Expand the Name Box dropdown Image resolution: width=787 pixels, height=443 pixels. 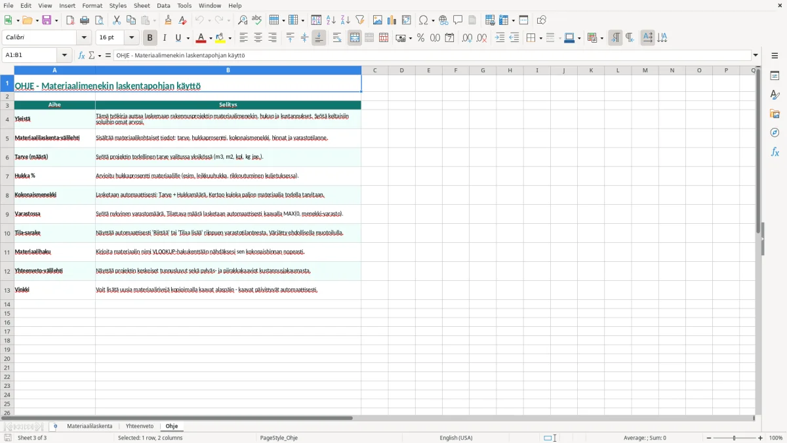65,56
